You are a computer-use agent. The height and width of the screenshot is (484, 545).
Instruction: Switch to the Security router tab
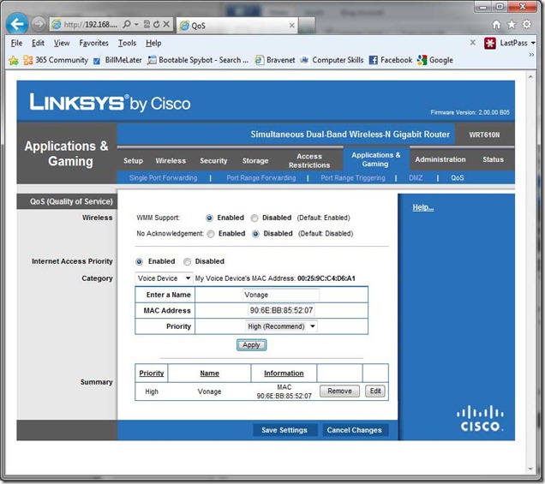213,160
